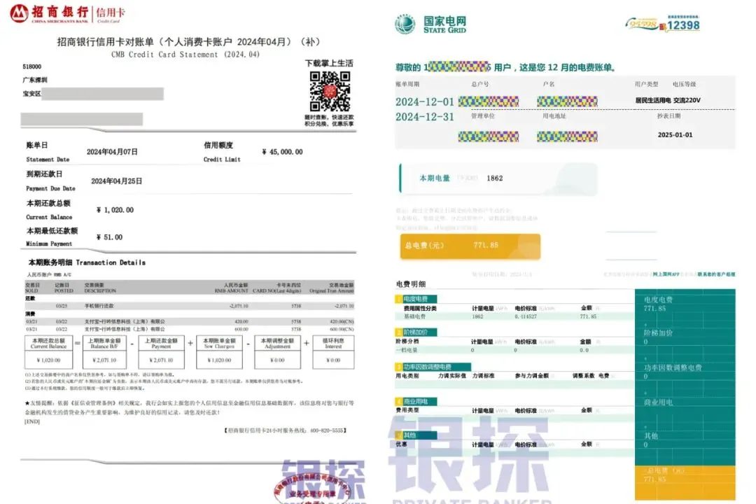756x504 pixels.
Task: Click the minimum payment ¥ 51.00
Action: (109, 237)
